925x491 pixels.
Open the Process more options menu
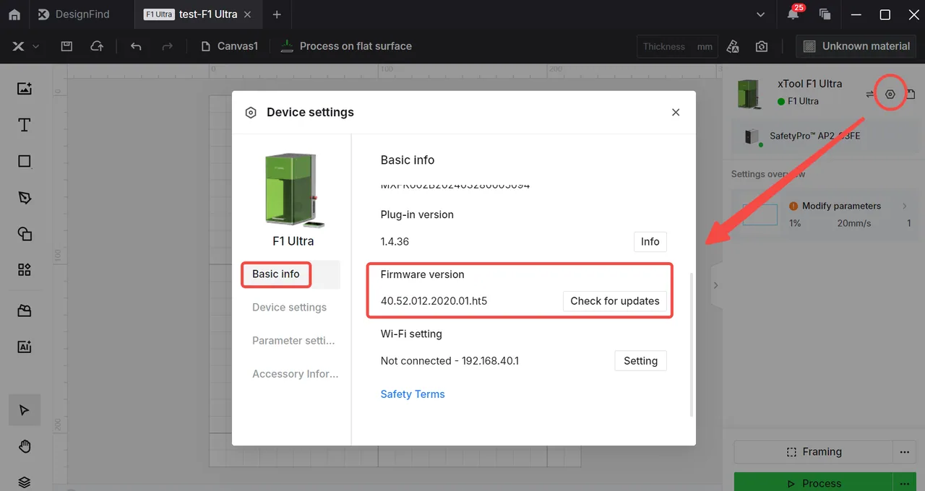pos(904,482)
